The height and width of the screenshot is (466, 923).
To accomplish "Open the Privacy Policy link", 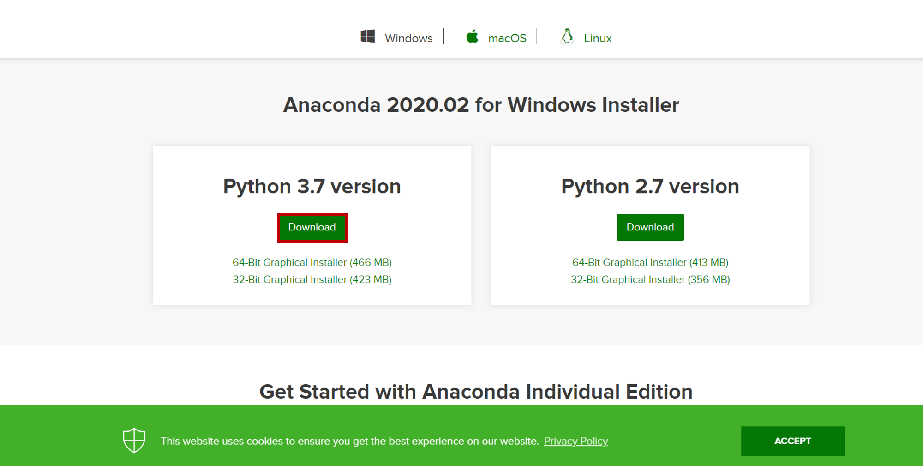I will [x=576, y=441].
